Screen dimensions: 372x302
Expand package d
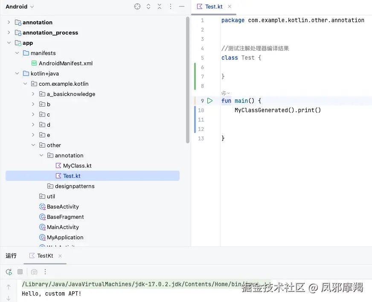[33, 124]
